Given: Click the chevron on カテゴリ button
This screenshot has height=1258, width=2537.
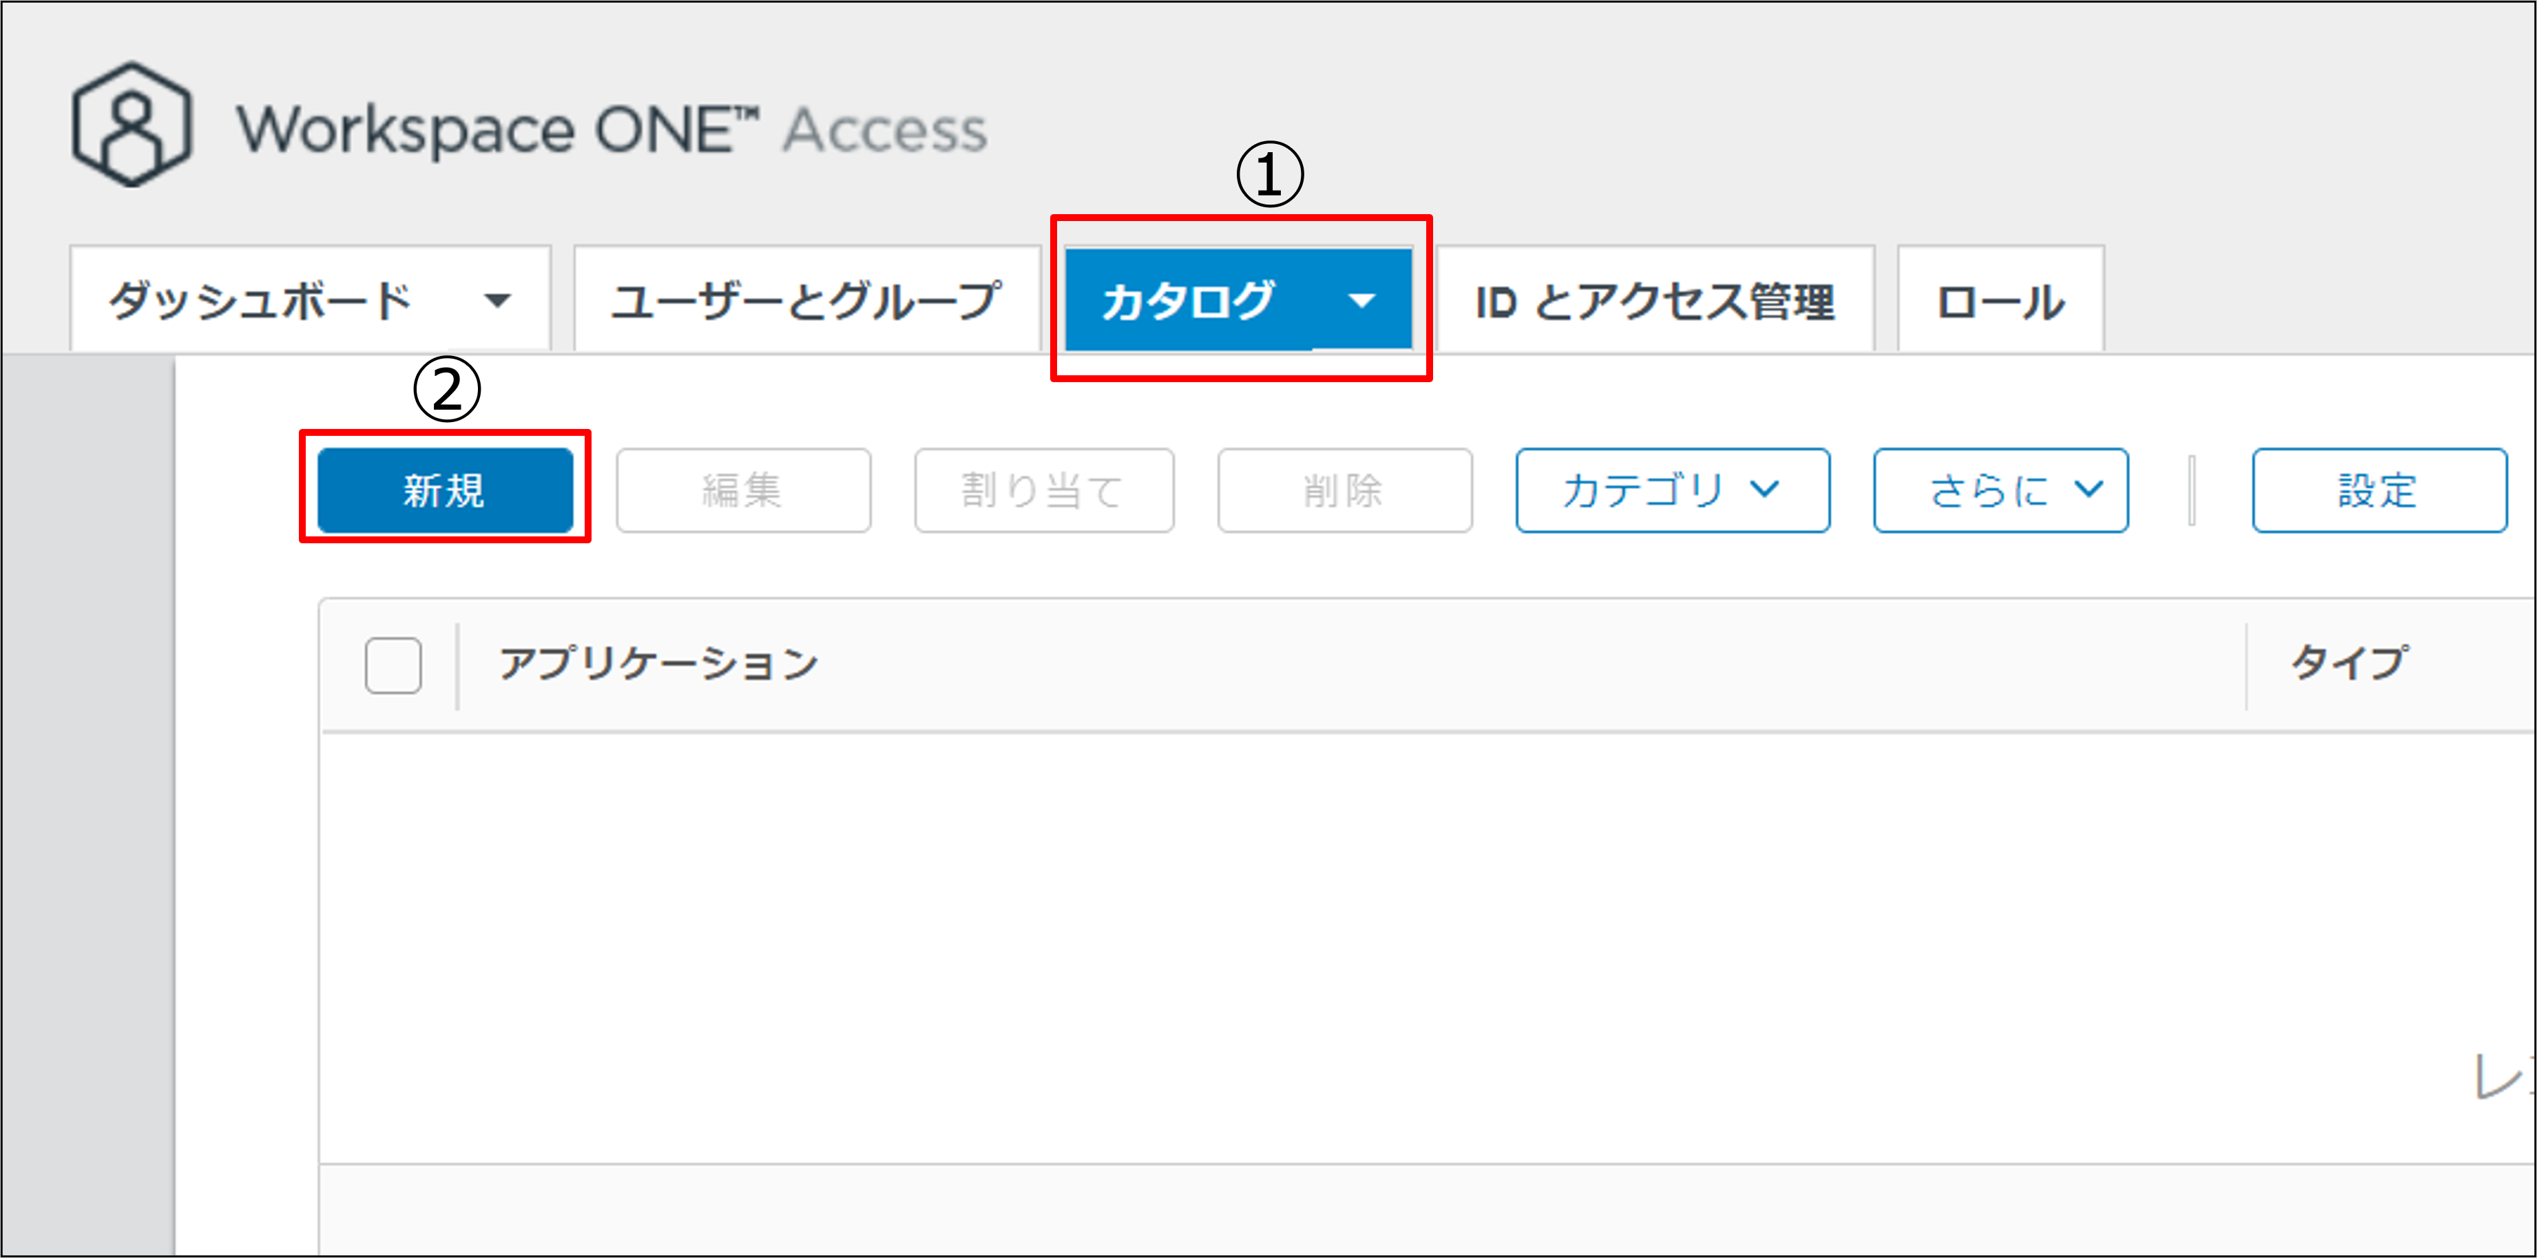Looking at the screenshot, I should (x=1765, y=489).
